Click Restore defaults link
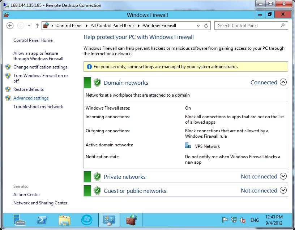 click(29, 89)
